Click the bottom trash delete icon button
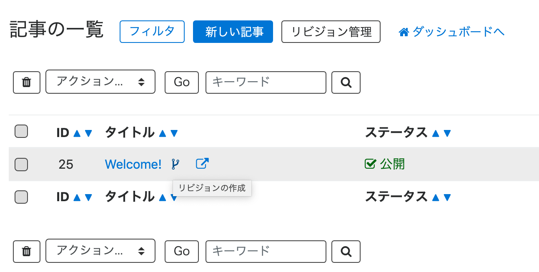The image size is (539, 272). (27, 252)
